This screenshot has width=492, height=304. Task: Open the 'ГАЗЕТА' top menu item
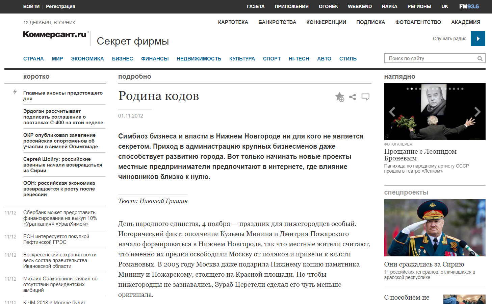pos(256,6)
